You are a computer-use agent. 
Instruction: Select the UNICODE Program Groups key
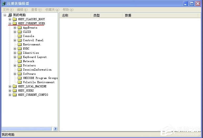pos(40,78)
